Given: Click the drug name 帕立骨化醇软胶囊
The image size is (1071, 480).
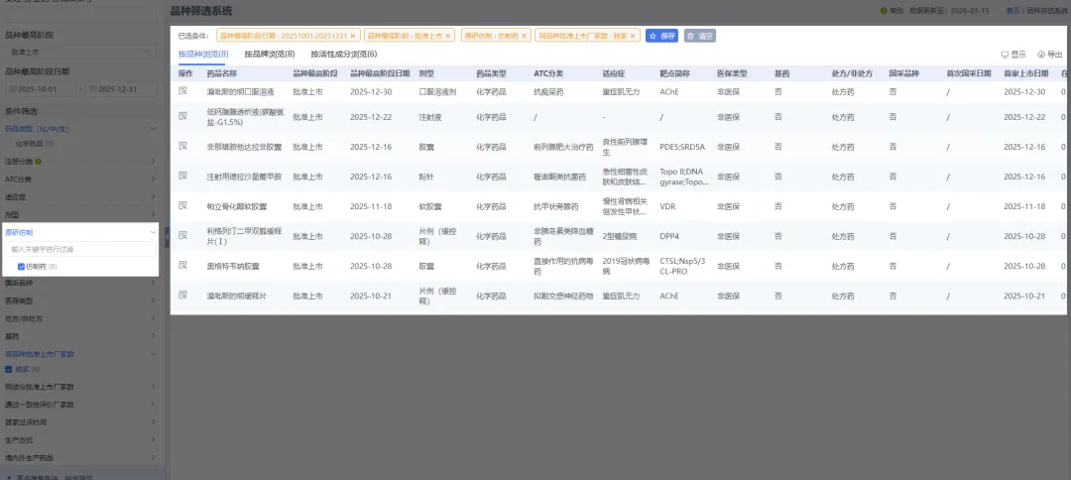Looking at the screenshot, I should coord(236,206).
